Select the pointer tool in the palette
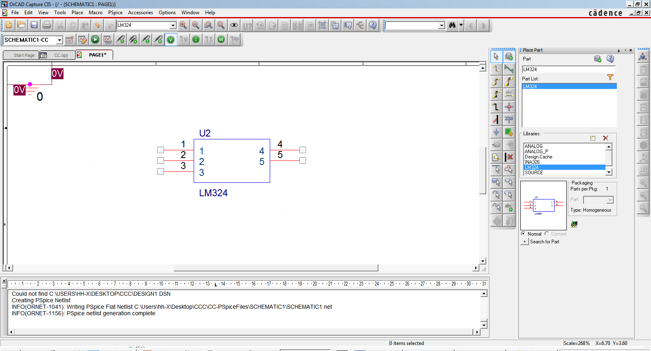The width and height of the screenshot is (651, 351). 496,56
